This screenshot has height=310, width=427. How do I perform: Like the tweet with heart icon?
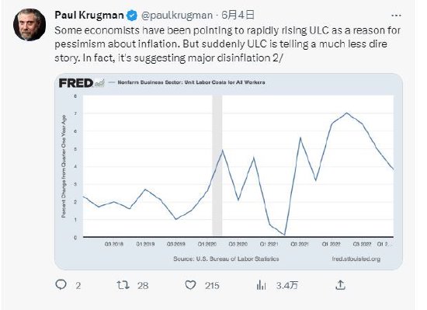[190, 285]
